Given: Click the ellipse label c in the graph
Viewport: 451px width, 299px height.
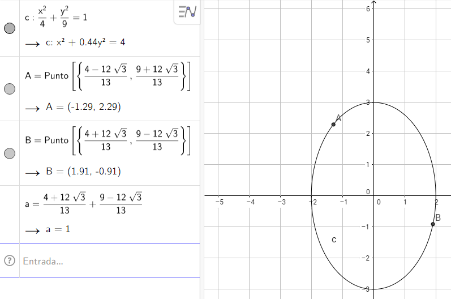Looking at the screenshot, I should [334, 240].
